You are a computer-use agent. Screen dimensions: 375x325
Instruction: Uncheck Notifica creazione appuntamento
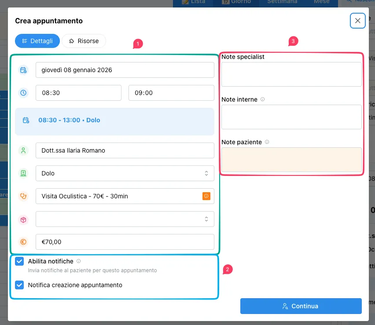coord(19,285)
